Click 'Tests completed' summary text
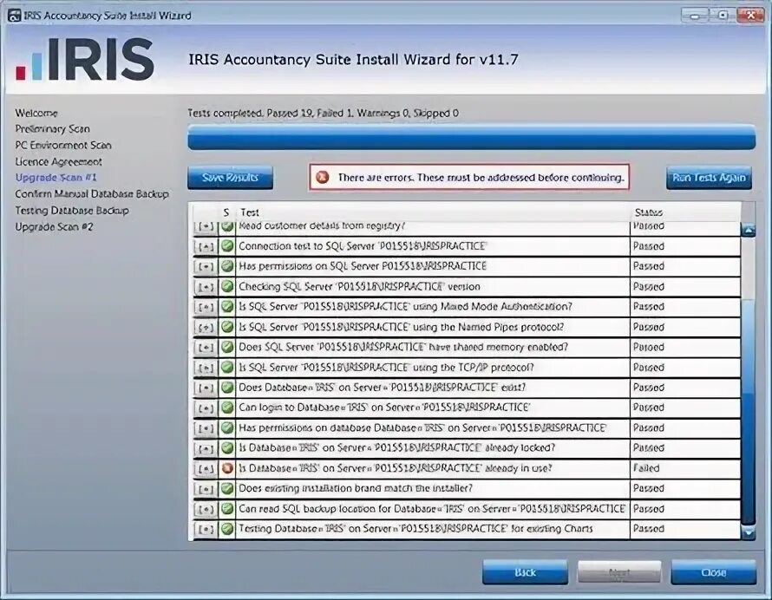 pos(323,113)
